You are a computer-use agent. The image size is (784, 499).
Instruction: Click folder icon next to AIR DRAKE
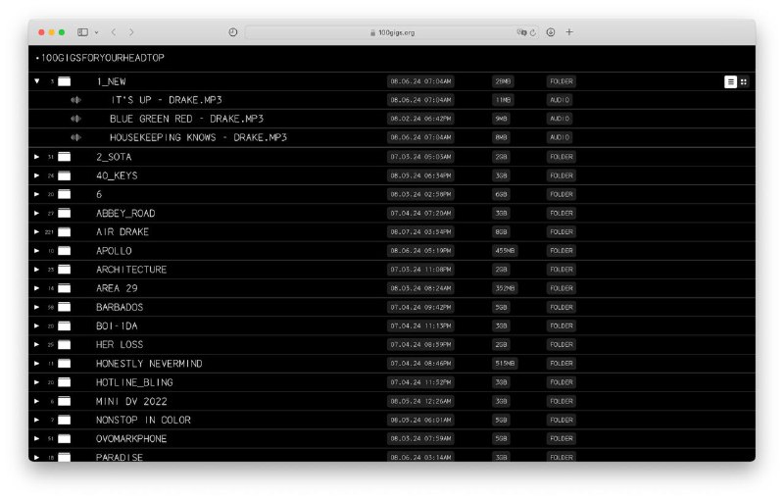(x=65, y=232)
